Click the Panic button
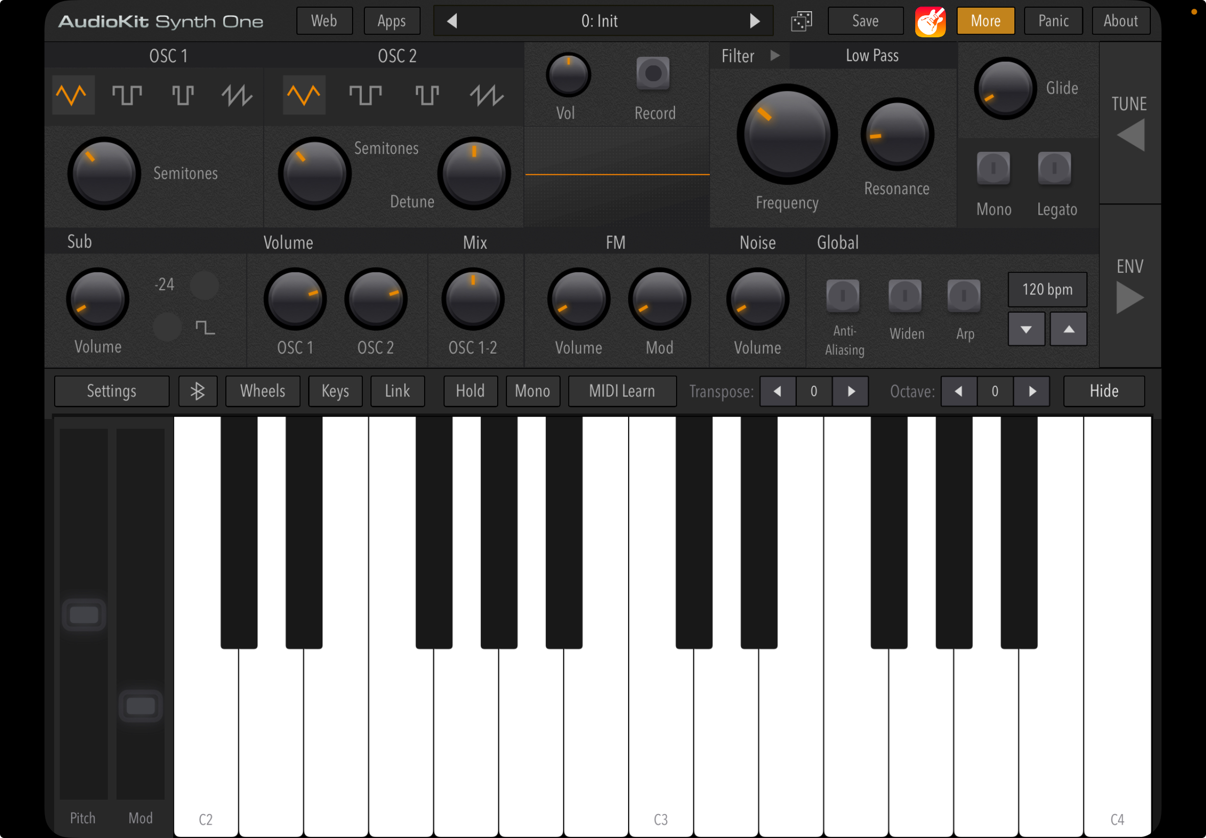 coord(1053,21)
